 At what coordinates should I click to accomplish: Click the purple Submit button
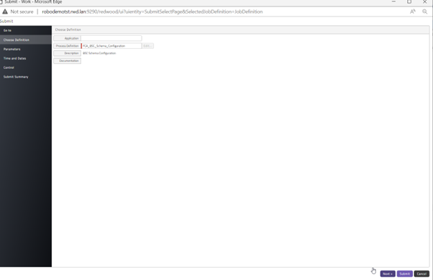click(x=404, y=274)
